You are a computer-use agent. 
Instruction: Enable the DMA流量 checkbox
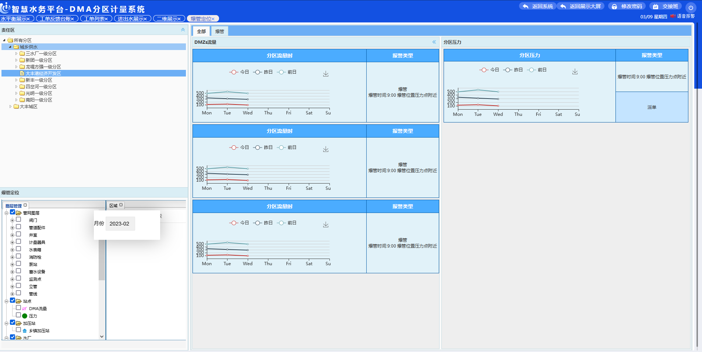(18, 307)
